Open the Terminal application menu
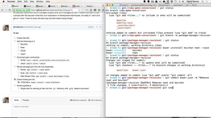 pyautogui.click(x=11, y=1)
